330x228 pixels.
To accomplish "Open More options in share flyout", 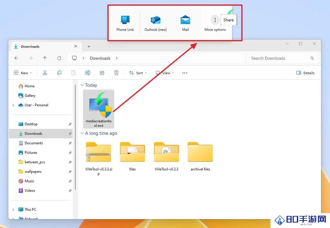I will (215, 23).
